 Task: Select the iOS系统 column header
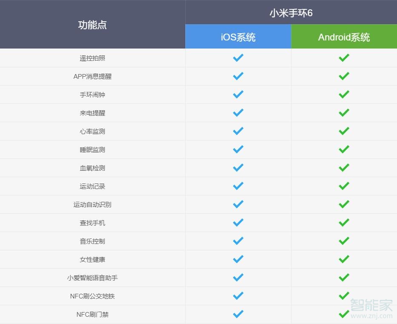238,37
